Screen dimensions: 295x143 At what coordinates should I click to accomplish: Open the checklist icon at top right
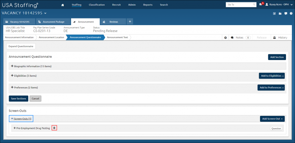(x=274, y=13)
